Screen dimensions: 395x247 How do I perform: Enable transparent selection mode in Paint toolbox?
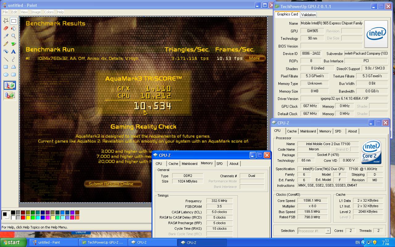point(10,95)
